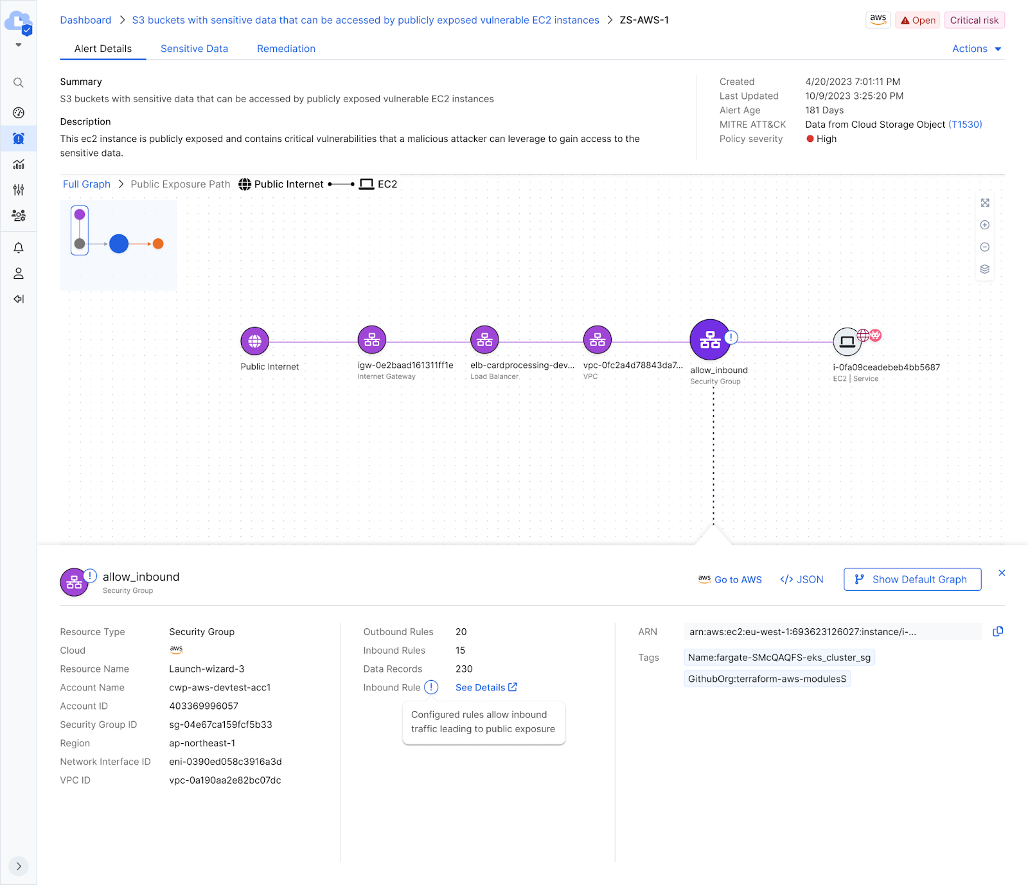Click the search icon in the sidebar
Viewport: 1028px width, 885px height.
coord(19,83)
